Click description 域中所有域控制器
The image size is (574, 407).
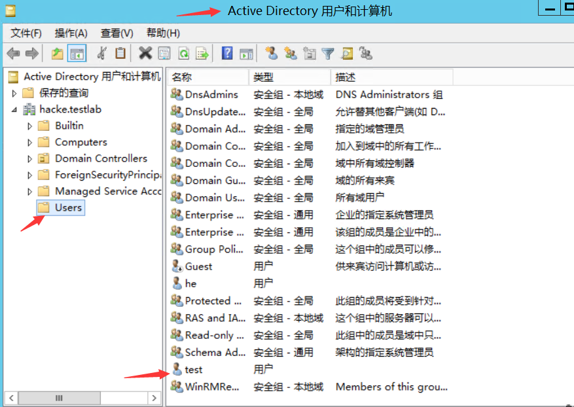tap(375, 163)
